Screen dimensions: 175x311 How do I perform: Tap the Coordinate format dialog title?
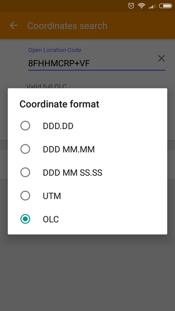(x=59, y=104)
